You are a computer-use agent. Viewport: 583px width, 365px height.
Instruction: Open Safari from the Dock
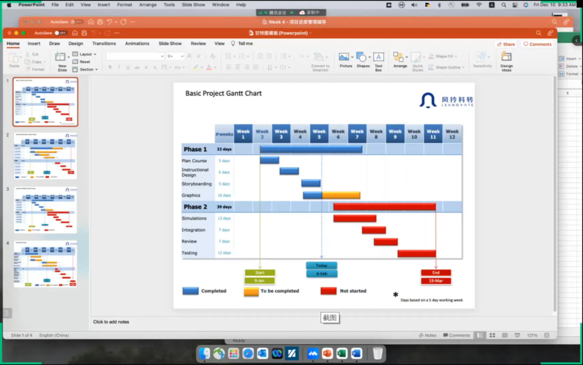[x=248, y=354]
